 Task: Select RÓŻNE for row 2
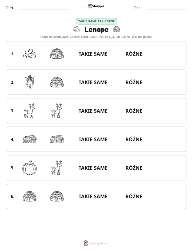pyautogui.click(x=134, y=82)
